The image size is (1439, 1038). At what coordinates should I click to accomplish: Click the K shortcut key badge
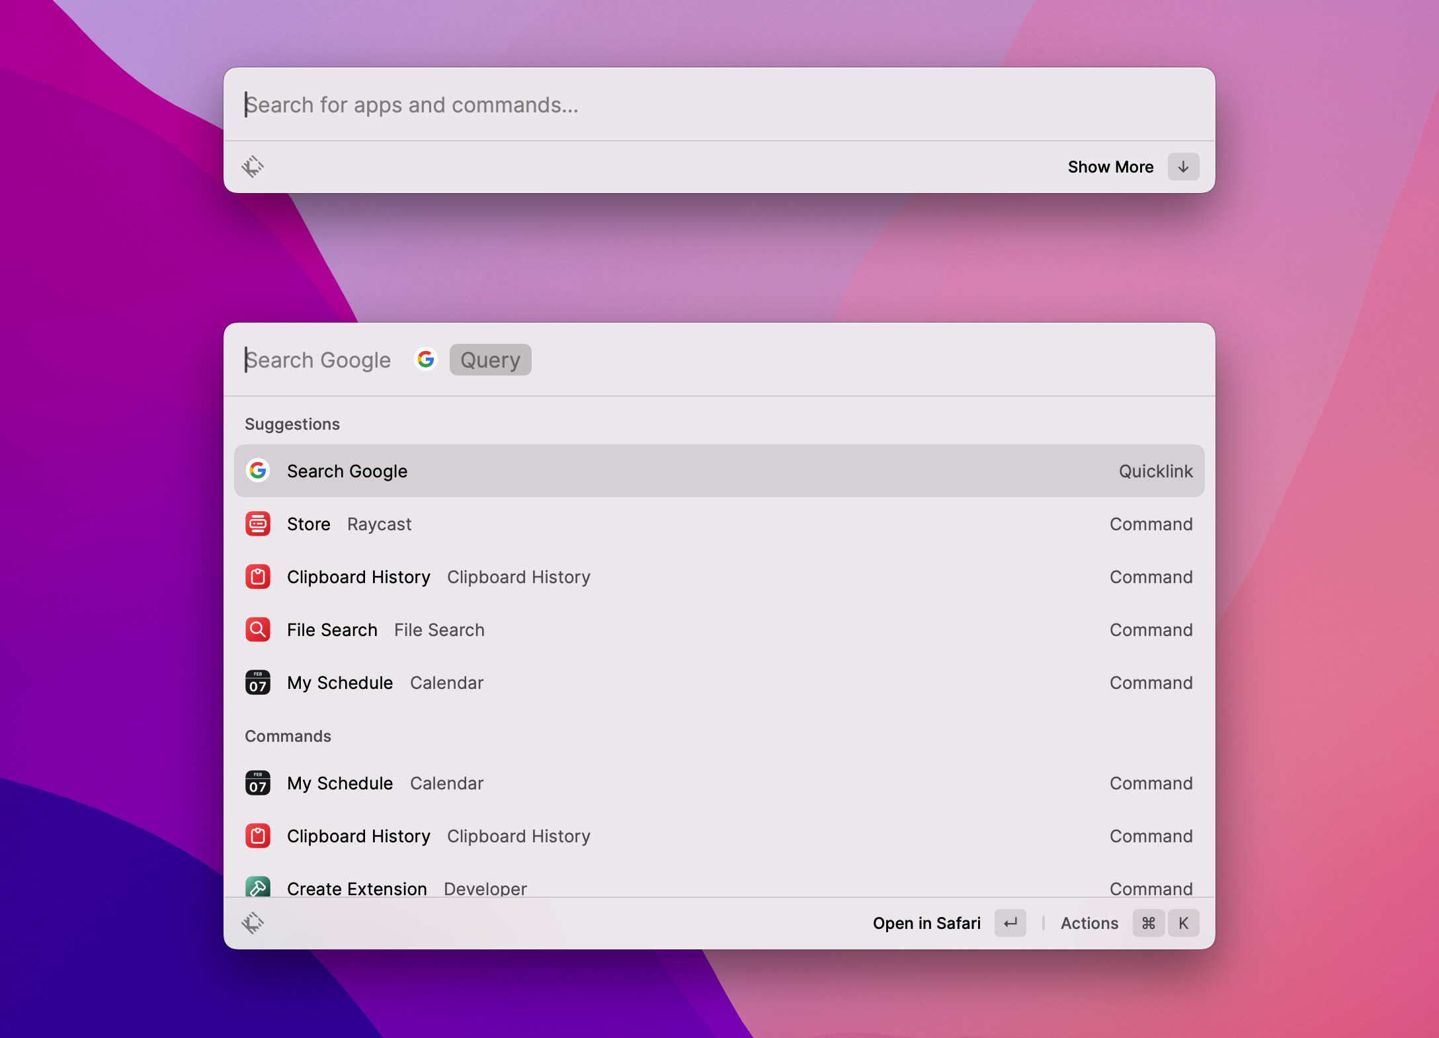[x=1183, y=923]
